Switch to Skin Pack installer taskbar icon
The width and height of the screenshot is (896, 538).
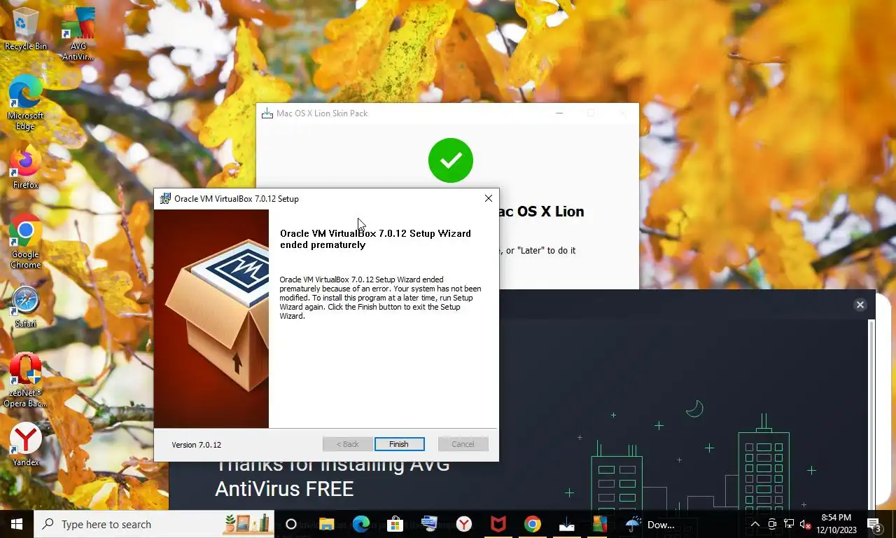[x=567, y=524]
